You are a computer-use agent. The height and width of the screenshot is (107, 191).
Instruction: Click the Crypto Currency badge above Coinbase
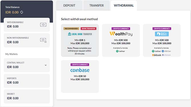(80, 64)
